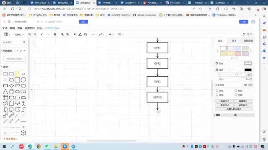This screenshot has width=268, height=150.
Task: Delete selected shape with trash icon
Action: [x=55, y=34]
